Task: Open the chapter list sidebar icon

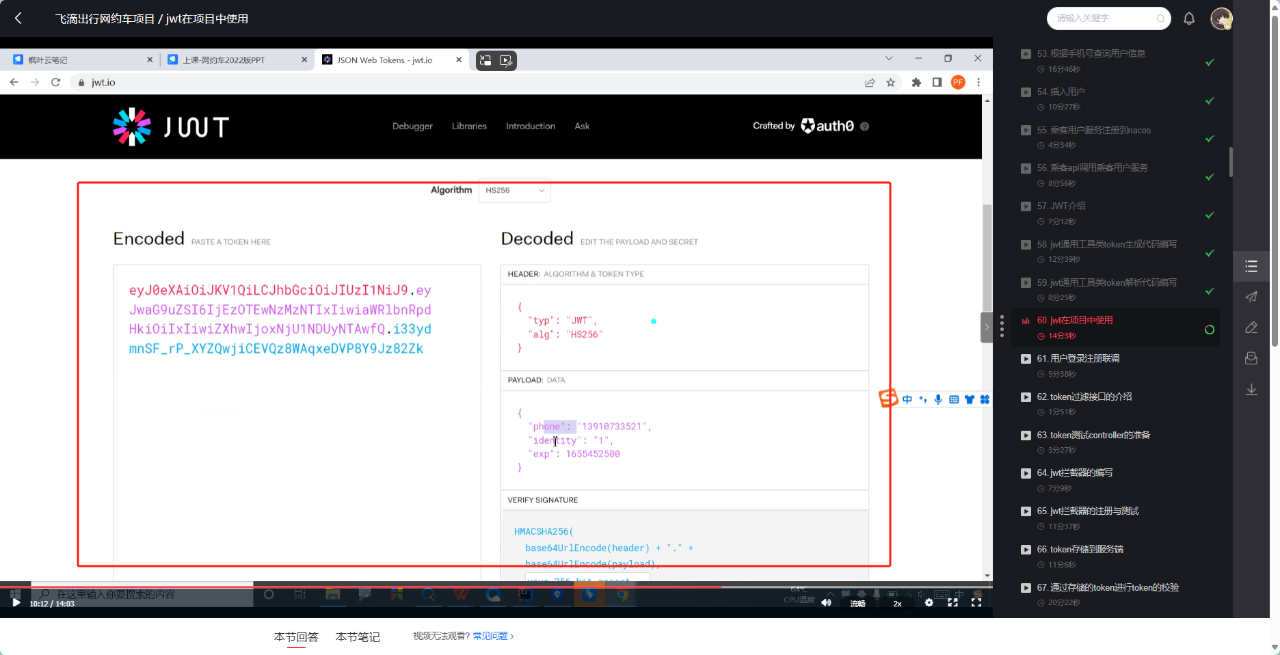Action: click(x=1251, y=267)
